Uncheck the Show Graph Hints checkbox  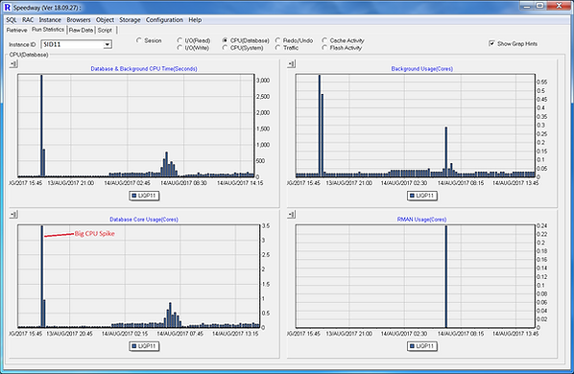(x=491, y=43)
